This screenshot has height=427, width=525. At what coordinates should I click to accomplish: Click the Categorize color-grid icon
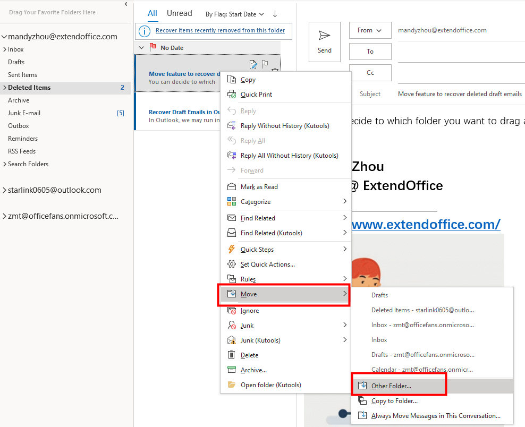coord(231,202)
